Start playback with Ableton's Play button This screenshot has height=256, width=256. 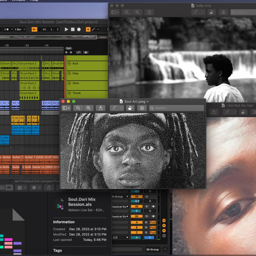coord(66,29)
